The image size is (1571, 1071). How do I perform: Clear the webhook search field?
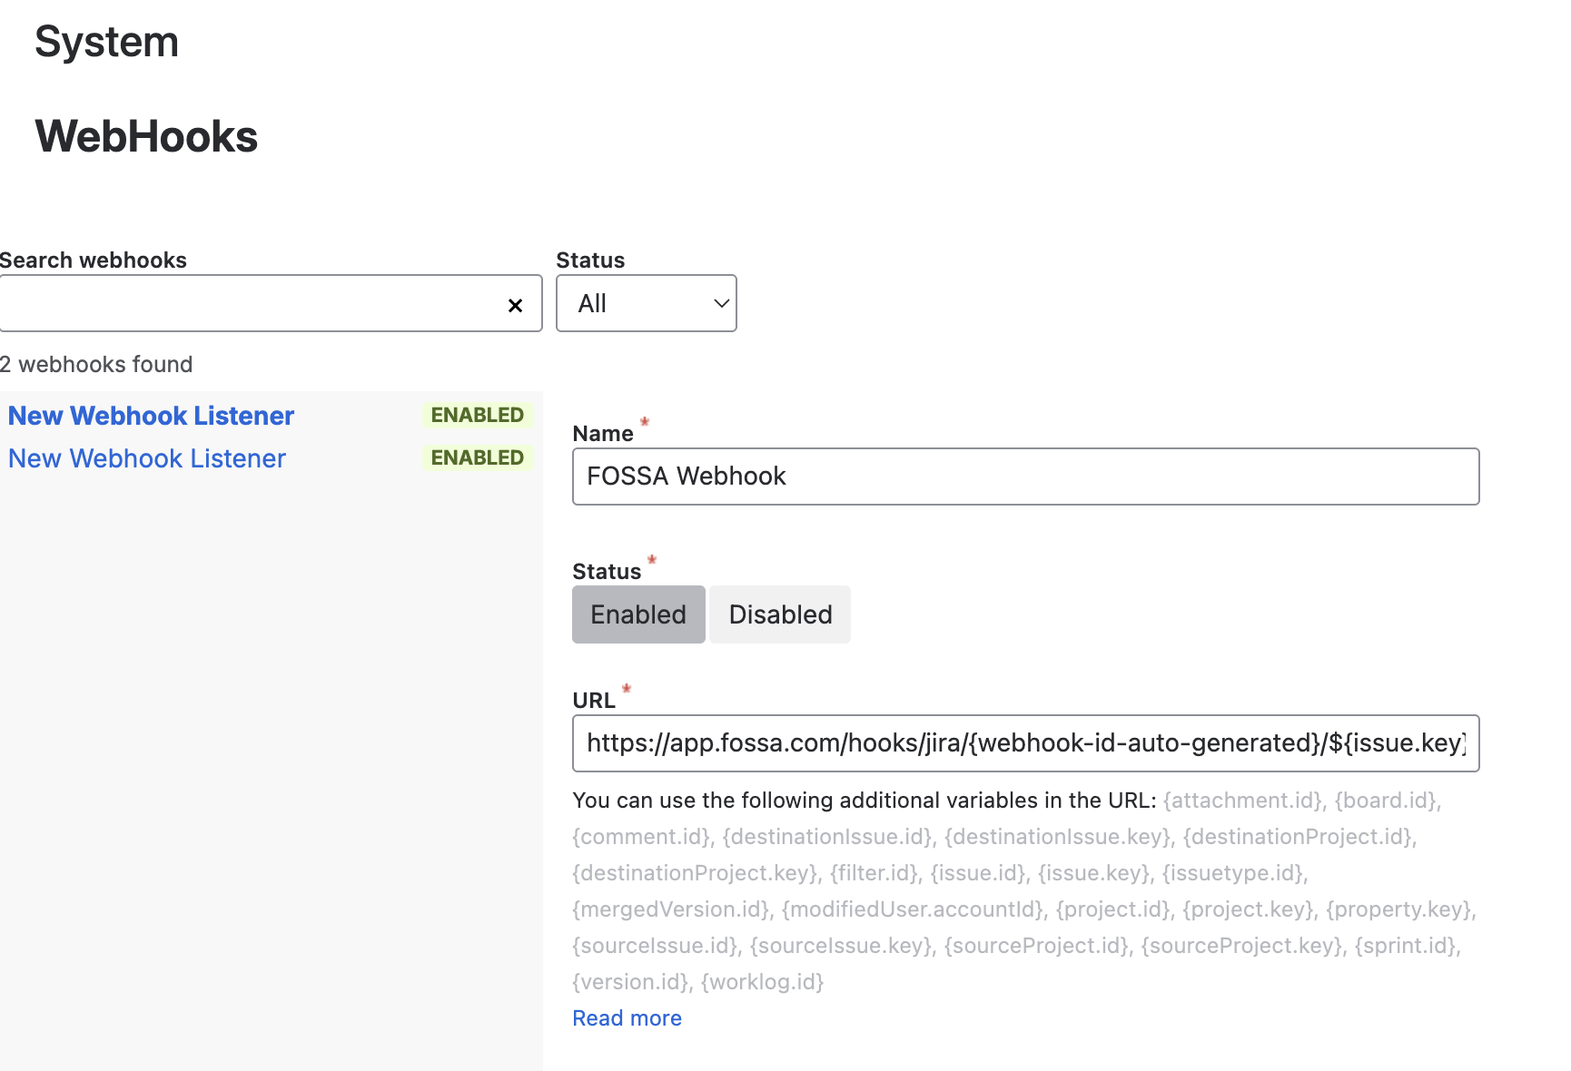[x=515, y=305]
